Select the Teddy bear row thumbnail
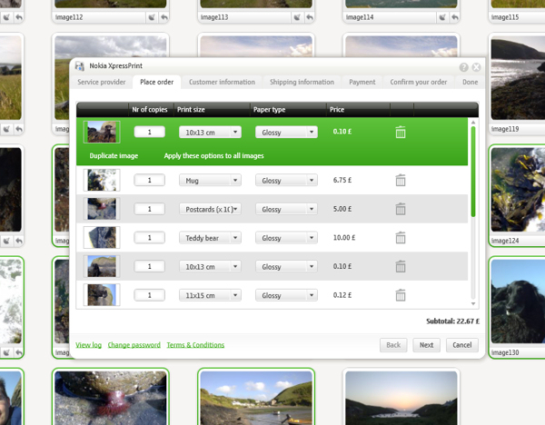 click(102, 238)
